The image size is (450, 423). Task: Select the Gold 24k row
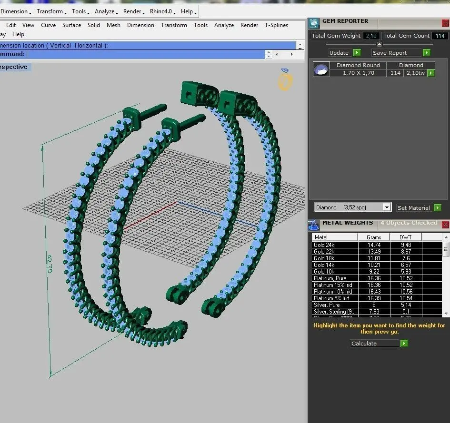coord(377,245)
